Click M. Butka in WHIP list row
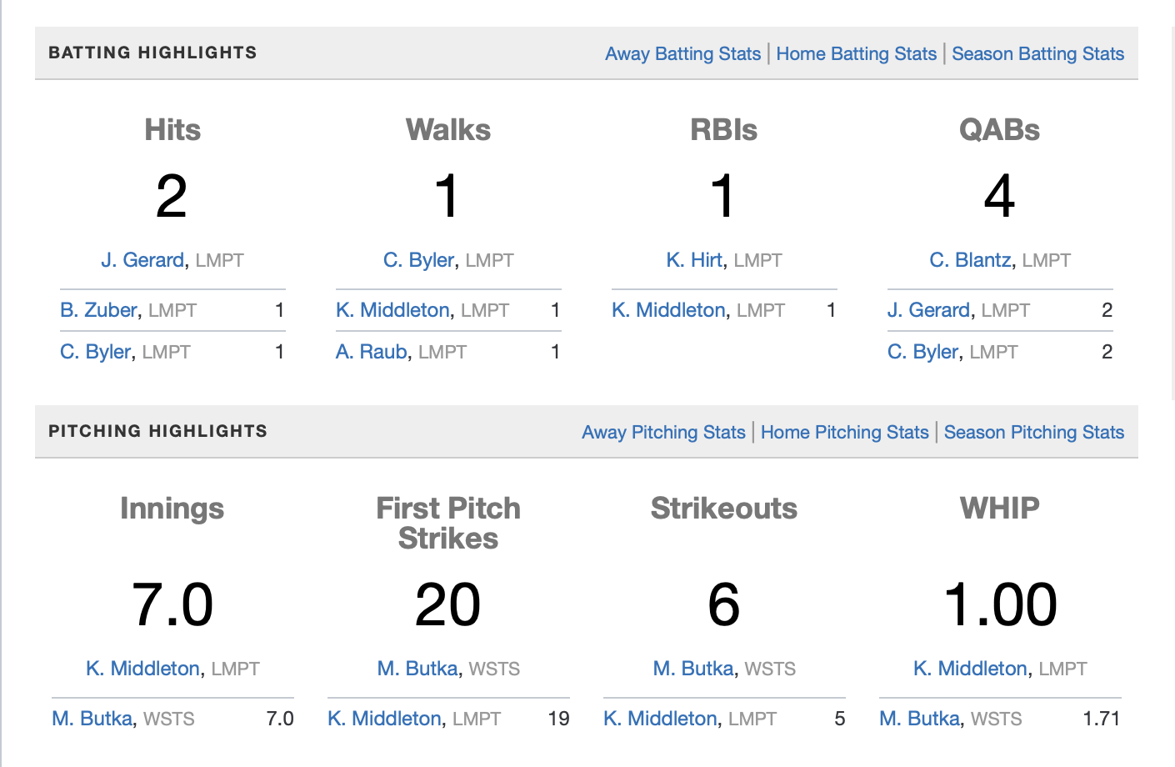Screen dimensions: 1175x767 (919, 719)
